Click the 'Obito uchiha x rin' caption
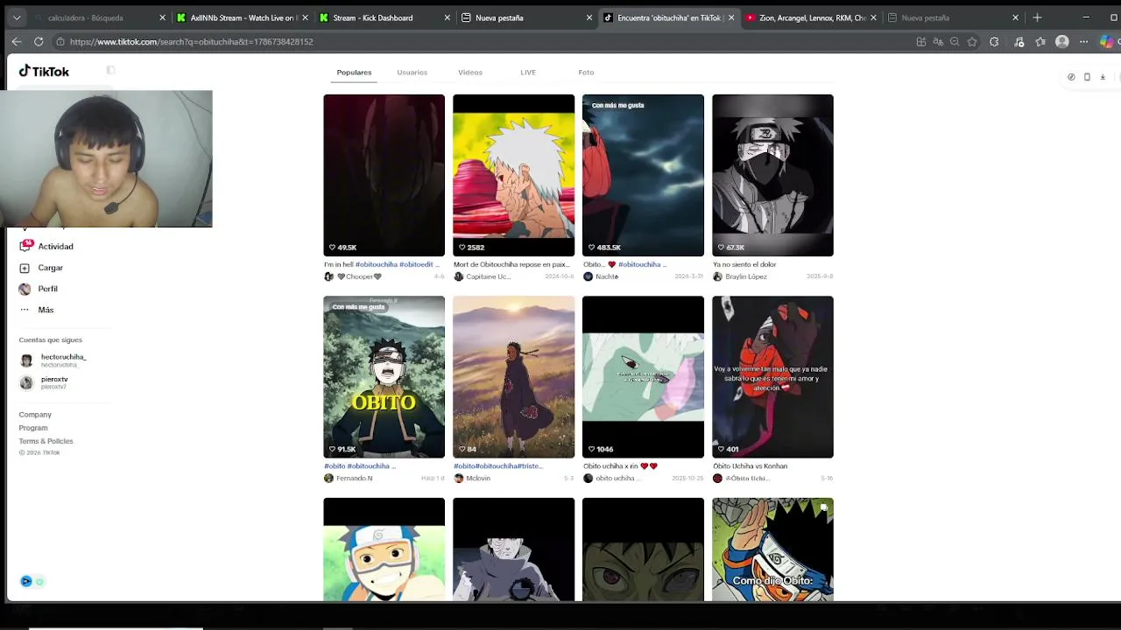The height and width of the screenshot is (630, 1121). tap(620, 466)
